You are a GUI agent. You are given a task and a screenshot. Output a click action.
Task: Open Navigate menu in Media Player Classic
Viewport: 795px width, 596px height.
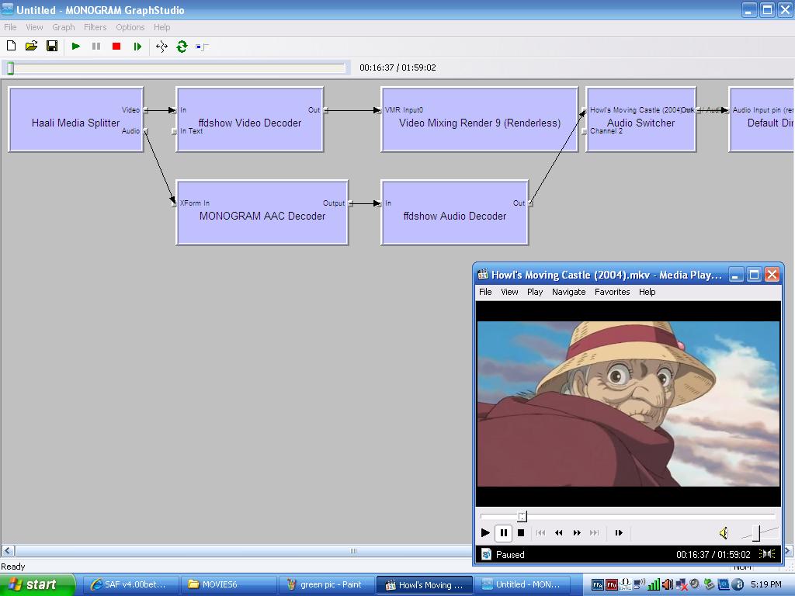click(569, 292)
